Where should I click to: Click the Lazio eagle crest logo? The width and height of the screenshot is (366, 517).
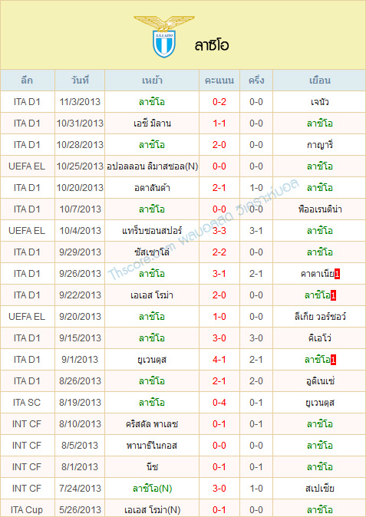click(164, 36)
